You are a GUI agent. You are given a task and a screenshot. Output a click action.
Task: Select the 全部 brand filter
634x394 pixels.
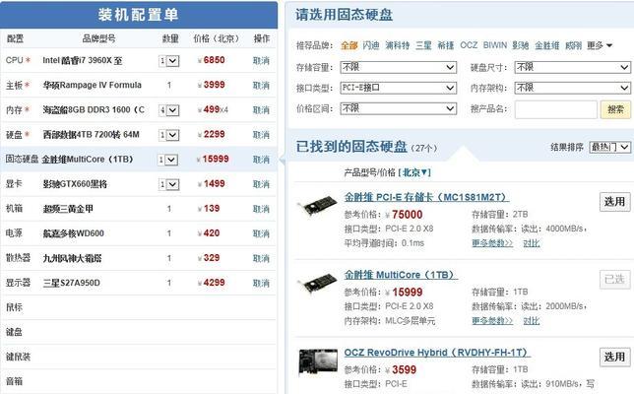click(349, 45)
